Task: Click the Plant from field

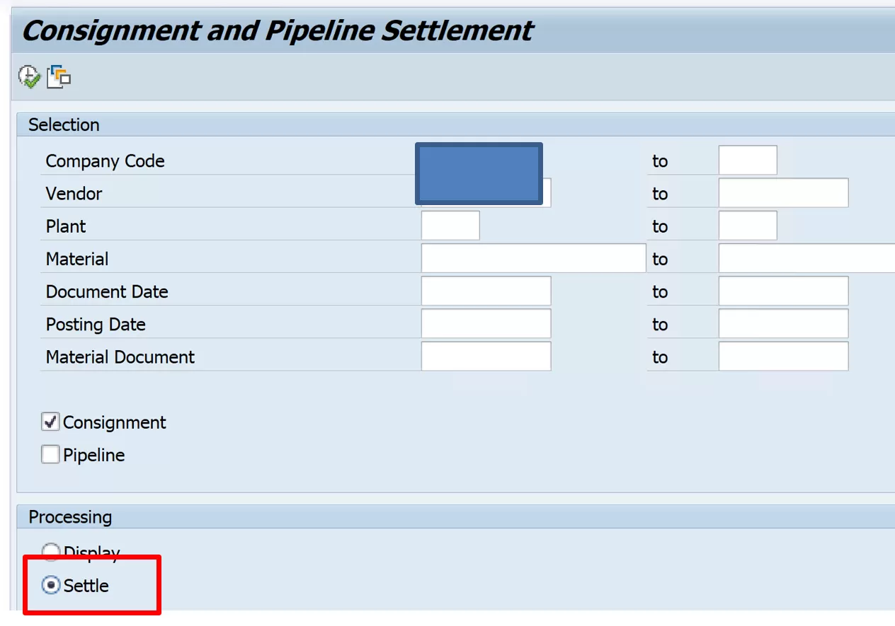Action: (450, 226)
